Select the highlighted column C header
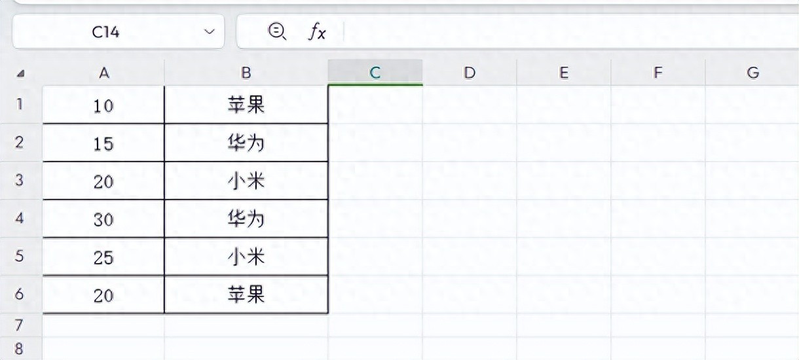This screenshot has height=360, width=799. tap(375, 73)
